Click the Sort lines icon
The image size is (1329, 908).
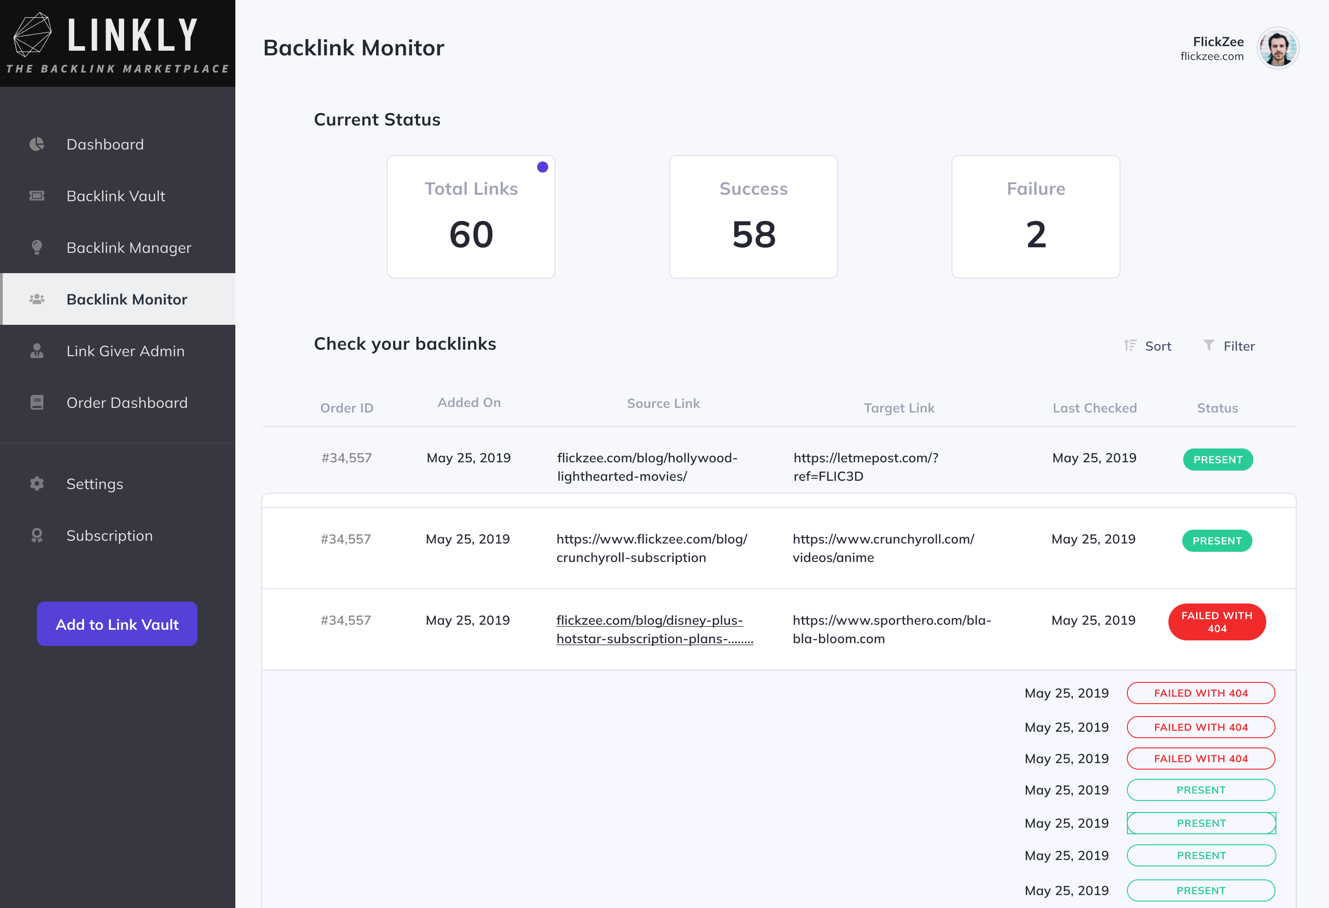pos(1130,346)
